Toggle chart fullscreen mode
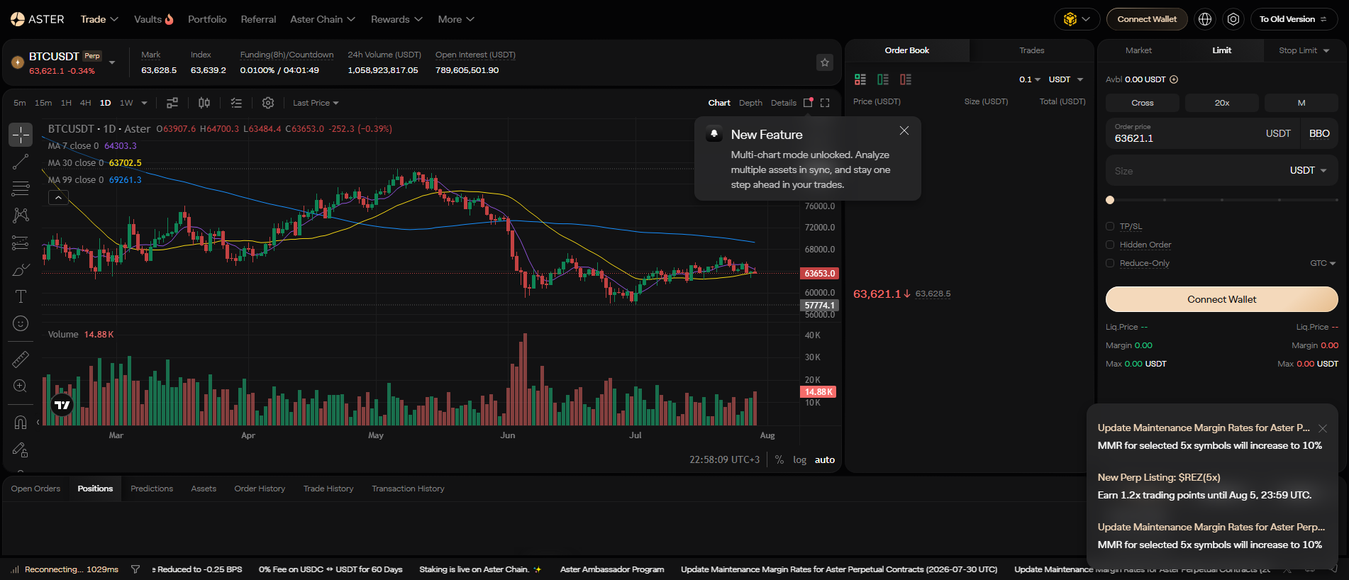 pyautogui.click(x=825, y=103)
